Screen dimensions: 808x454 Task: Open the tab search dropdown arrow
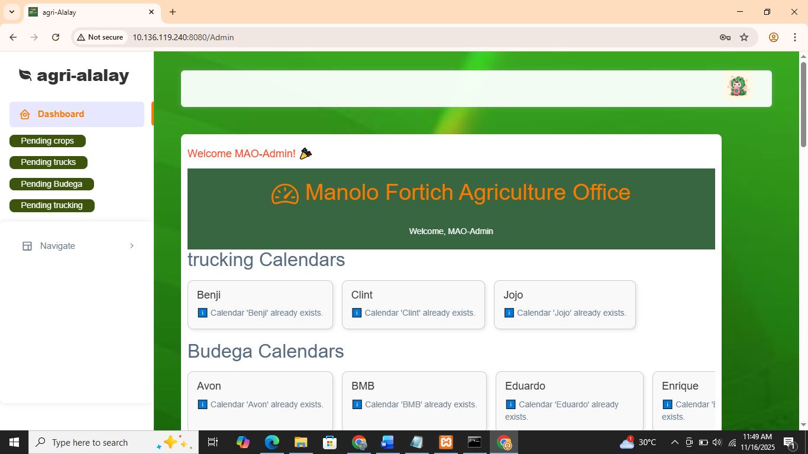(x=11, y=12)
